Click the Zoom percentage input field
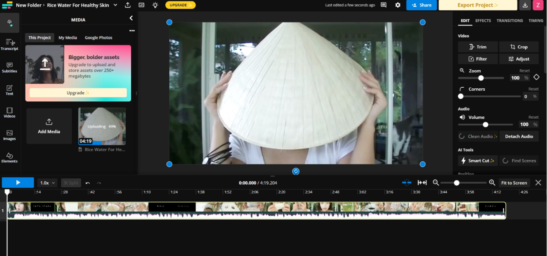 pyautogui.click(x=519, y=78)
